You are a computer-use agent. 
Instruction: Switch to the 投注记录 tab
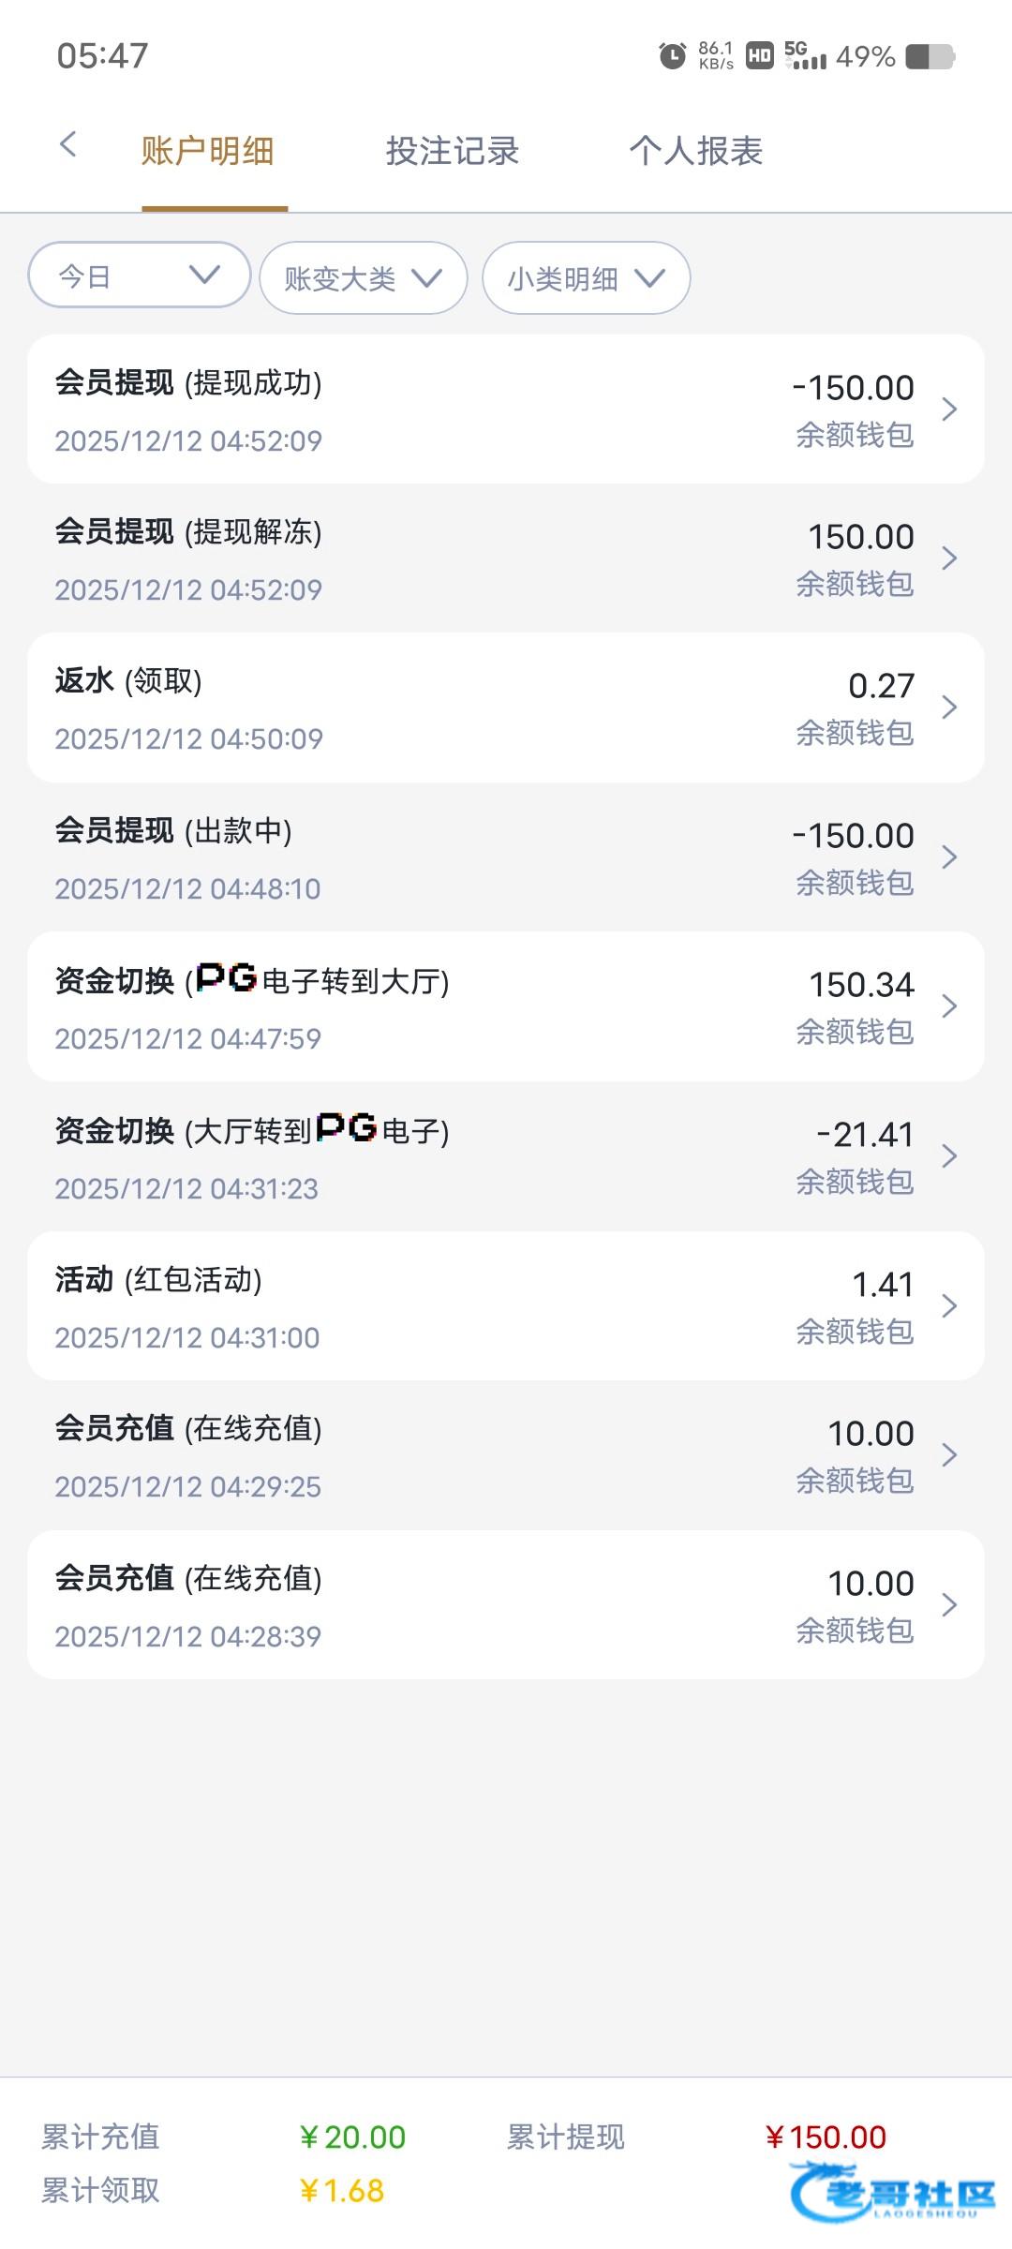(x=453, y=151)
